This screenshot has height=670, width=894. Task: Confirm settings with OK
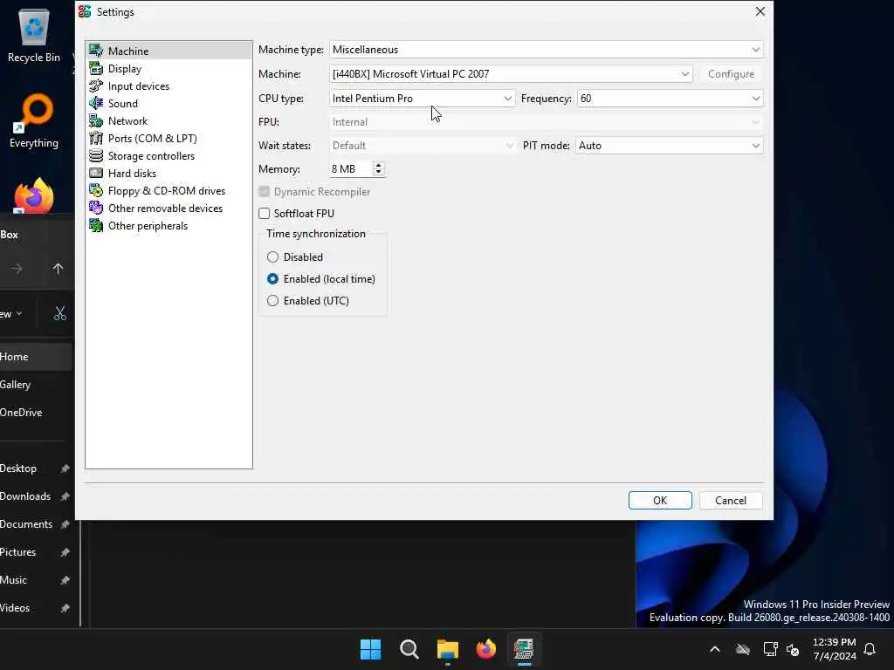click(660, 500)
